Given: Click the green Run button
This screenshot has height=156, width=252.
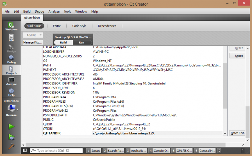Looking at the screenshot, I should pos(11,126).
